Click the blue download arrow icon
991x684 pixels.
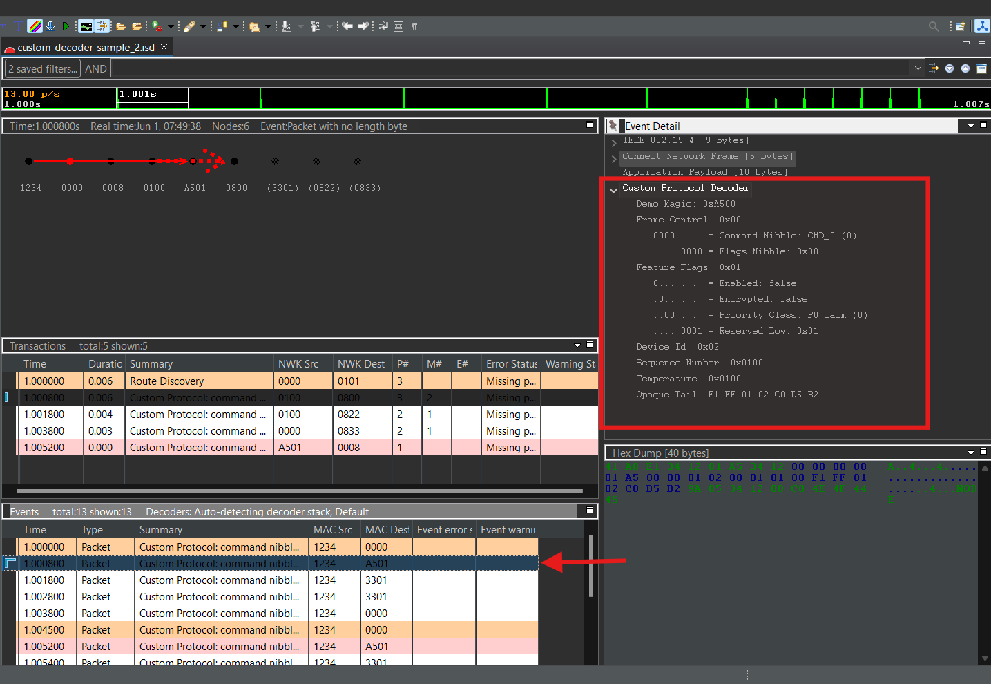(x=50, y=26)
